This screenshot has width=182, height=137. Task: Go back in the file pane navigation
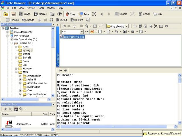[64, 26]
